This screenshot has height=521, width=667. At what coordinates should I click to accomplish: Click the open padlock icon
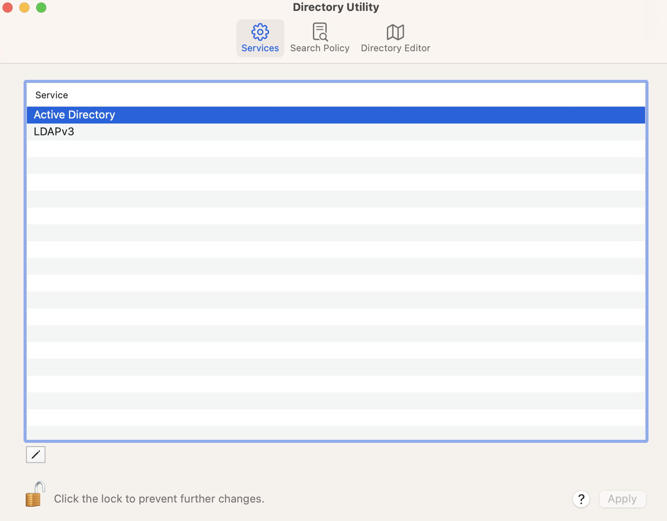[x=35, y=495]
